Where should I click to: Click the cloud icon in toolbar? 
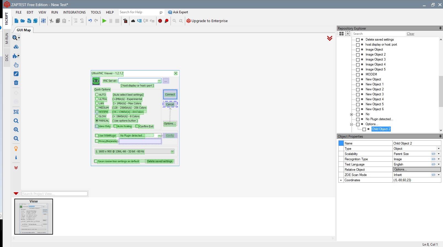(x=133, y=21)
